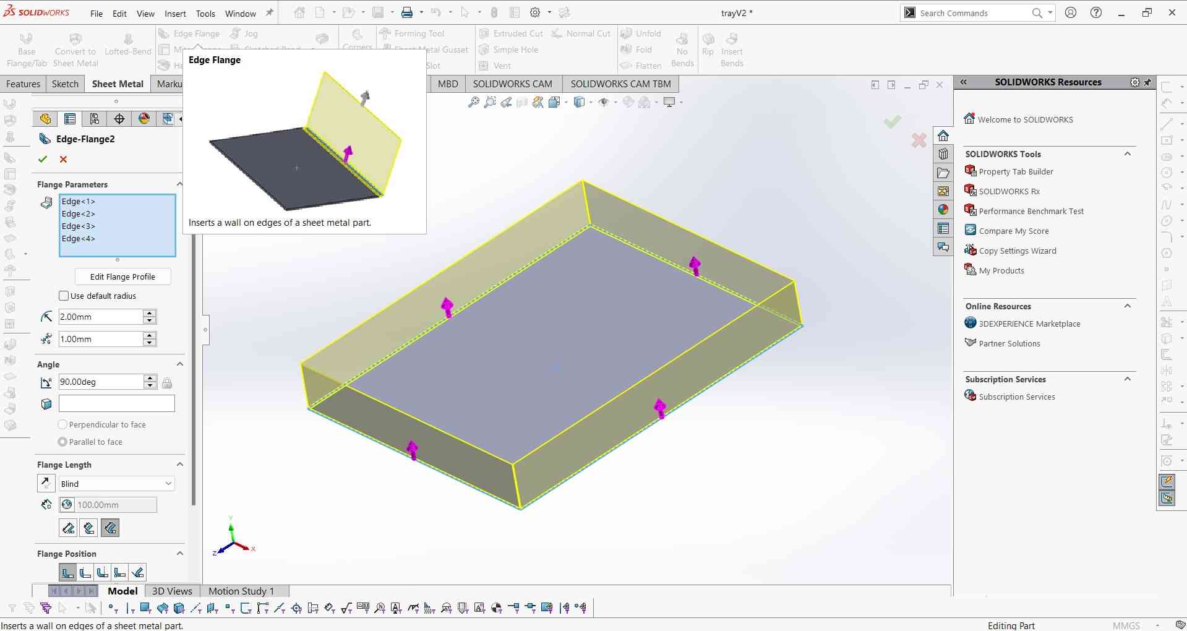1187x631 pixels.
Task: Open the Blind length type dropdown
Action: [117, 483]
